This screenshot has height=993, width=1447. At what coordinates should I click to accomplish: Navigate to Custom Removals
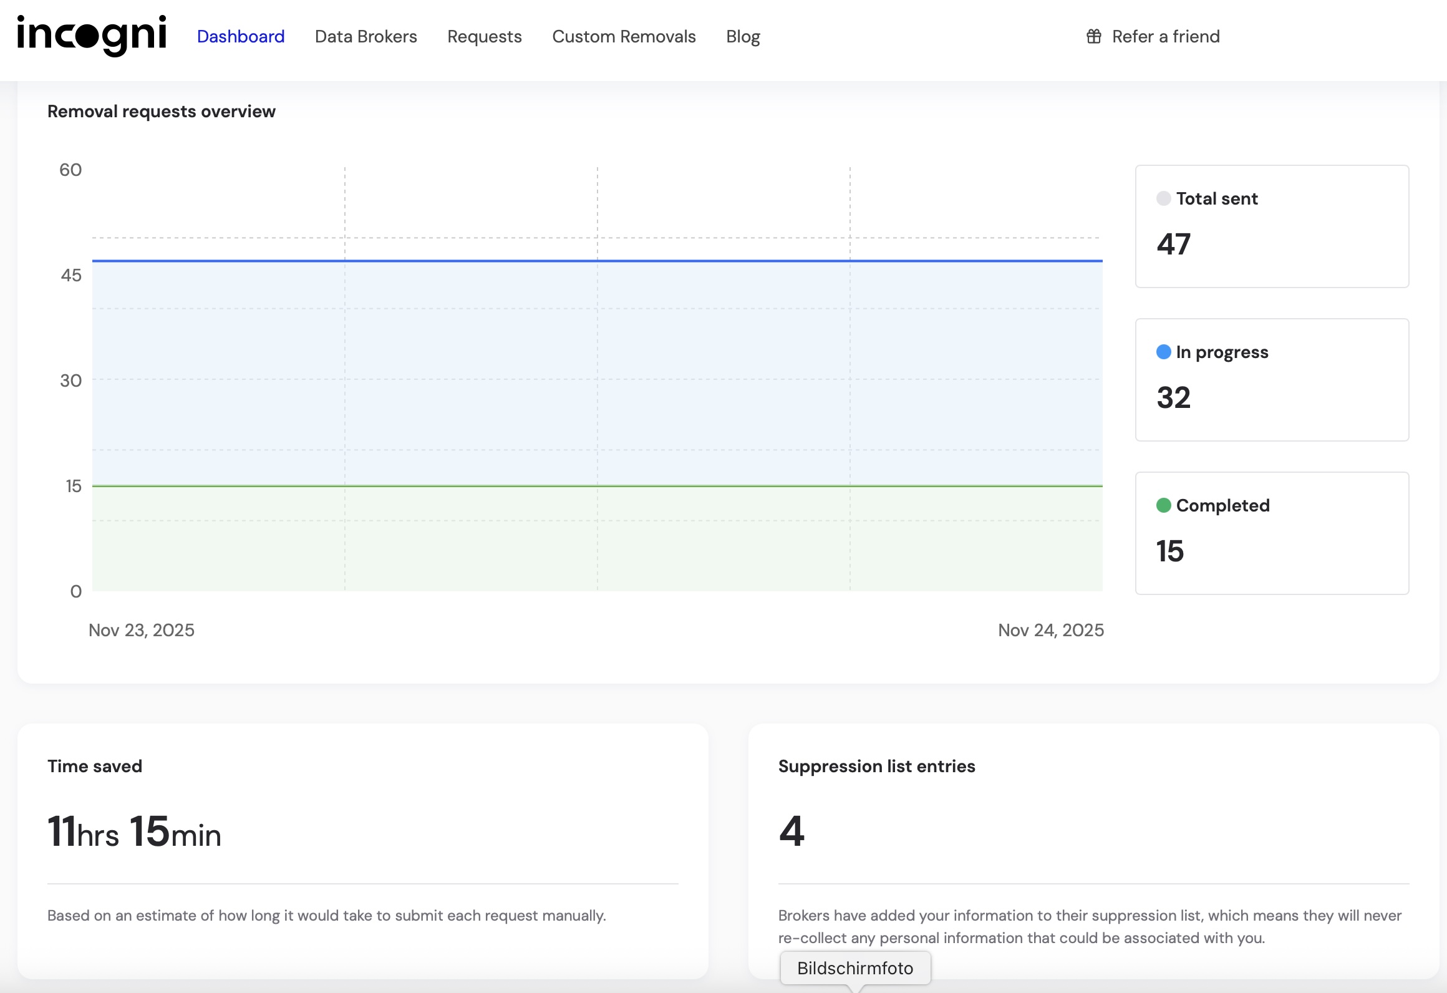[x=624, y=36]
